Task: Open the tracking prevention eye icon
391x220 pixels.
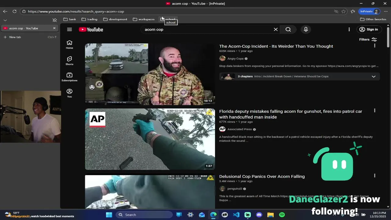Action: pyautogui.click(x=336, y=11)
